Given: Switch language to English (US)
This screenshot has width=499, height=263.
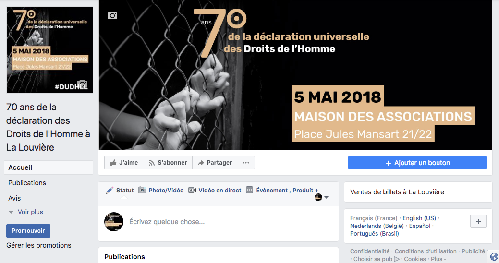Looking at the screenshot, I should (419, 218).
